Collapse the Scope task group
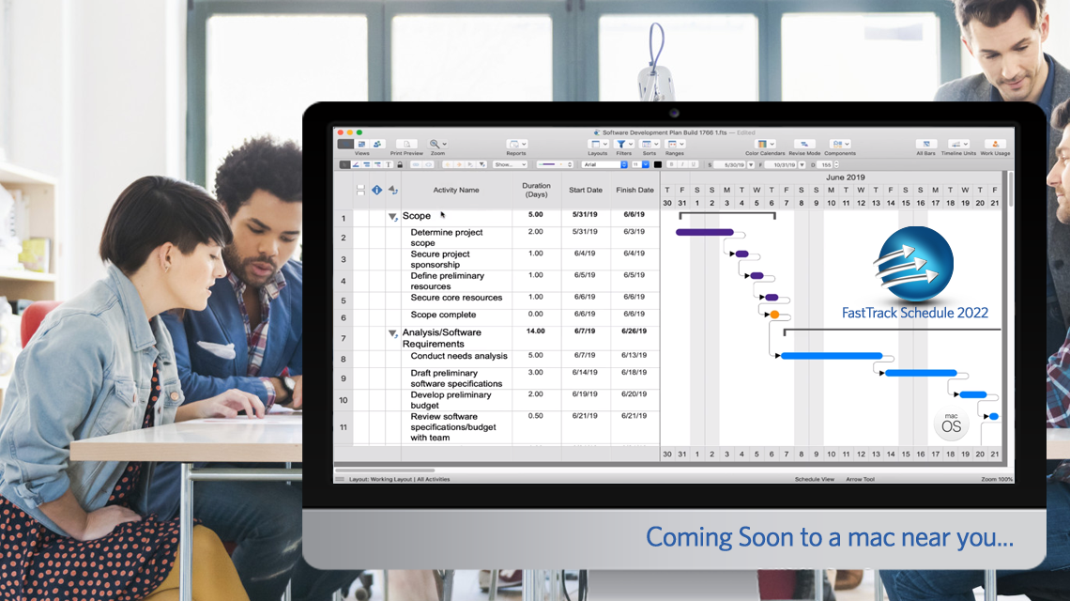The width and height of the screenshot is (1070, 601). (x=393, y=215)
